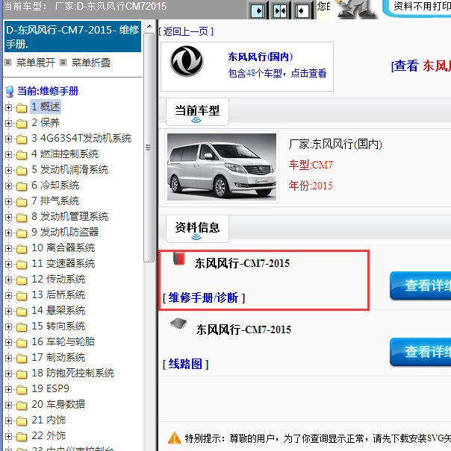Click the folder icon of 1 概述

coord(22,108)
